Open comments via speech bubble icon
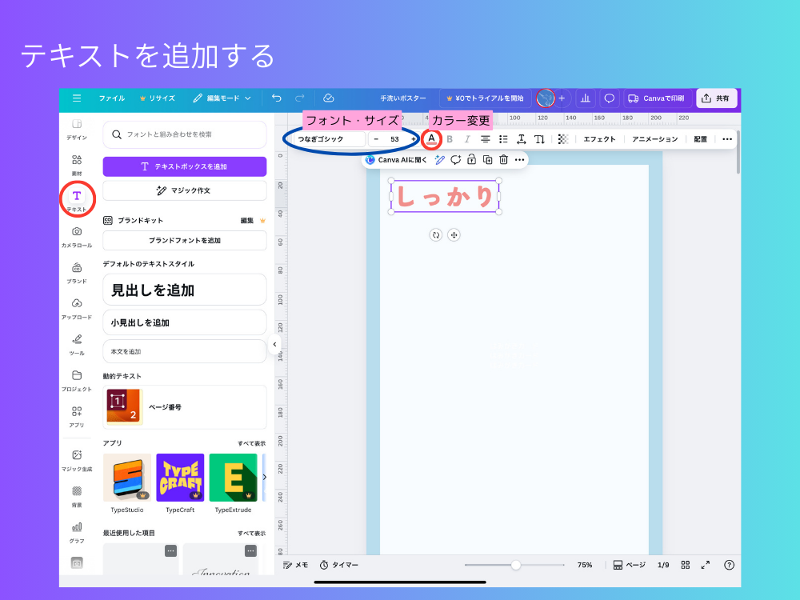Image resolution: width=800 pixels, height=600 pixels. click(456, 160)
